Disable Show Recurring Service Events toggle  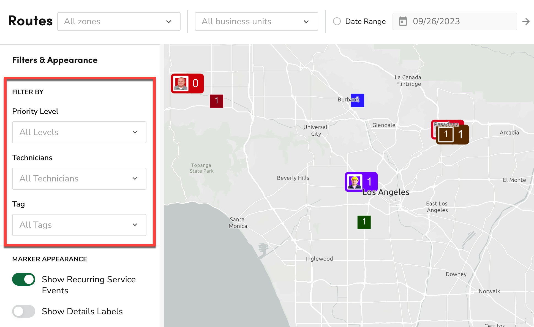24,279
